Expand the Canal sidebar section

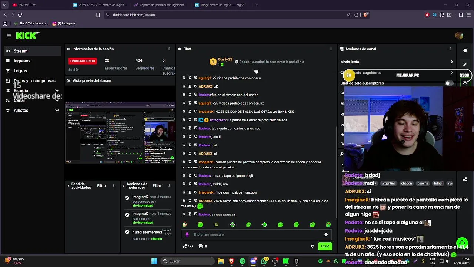57,100
